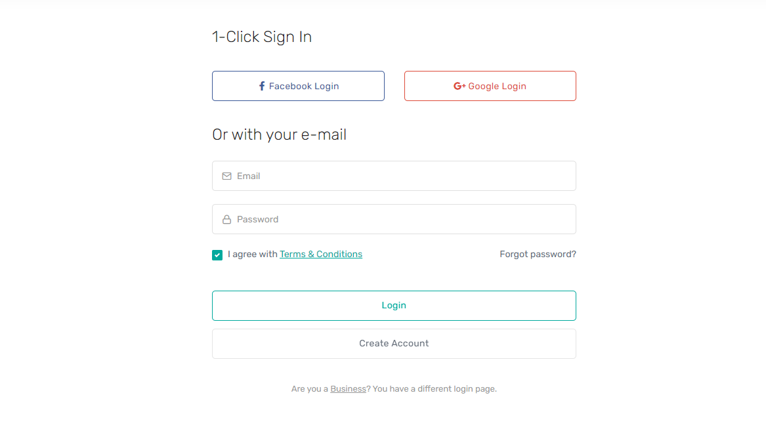Click the "Forgot password?" link
The height and width of the screenshot is (431, 766).
[538, 255]
